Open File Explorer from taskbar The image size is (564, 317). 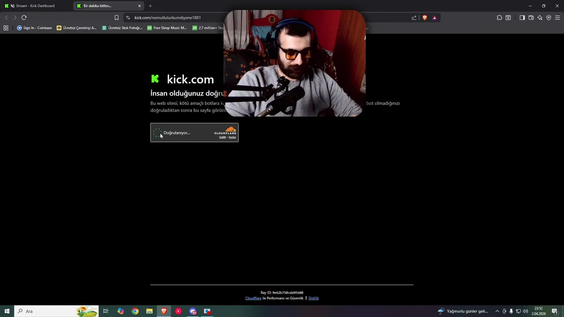coord(149,311)
